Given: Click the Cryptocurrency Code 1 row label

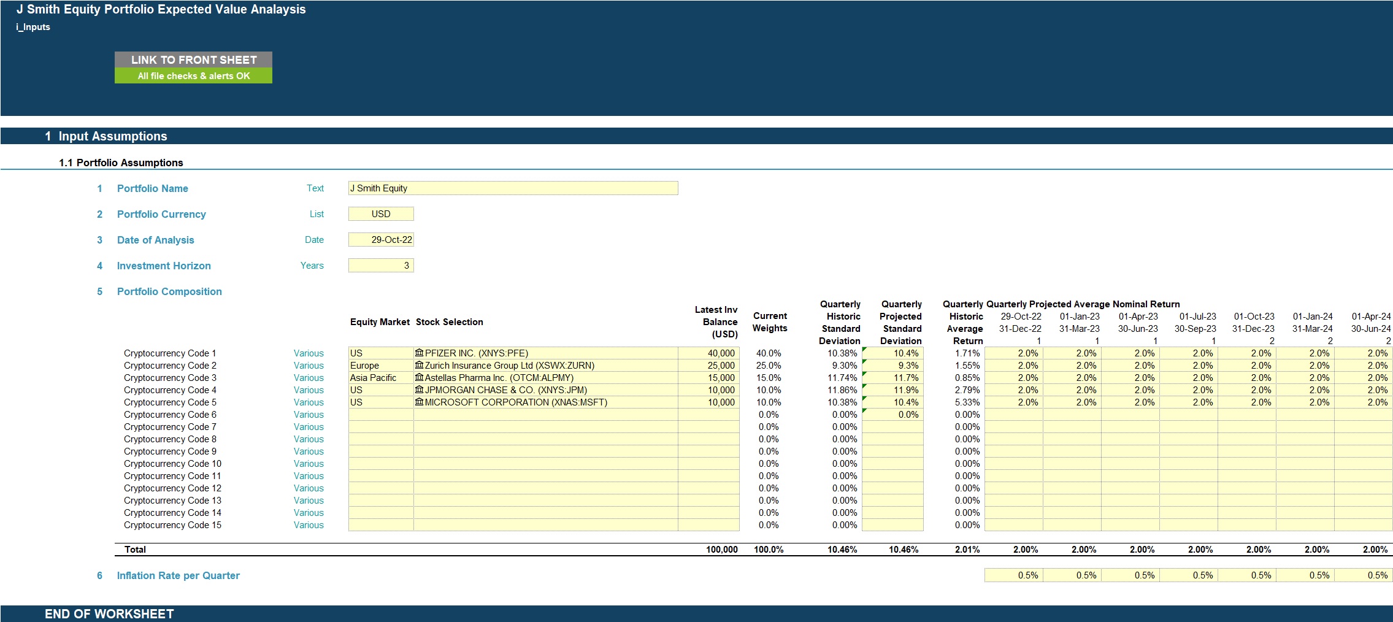Looking at the screenshot, I should 170,353.
